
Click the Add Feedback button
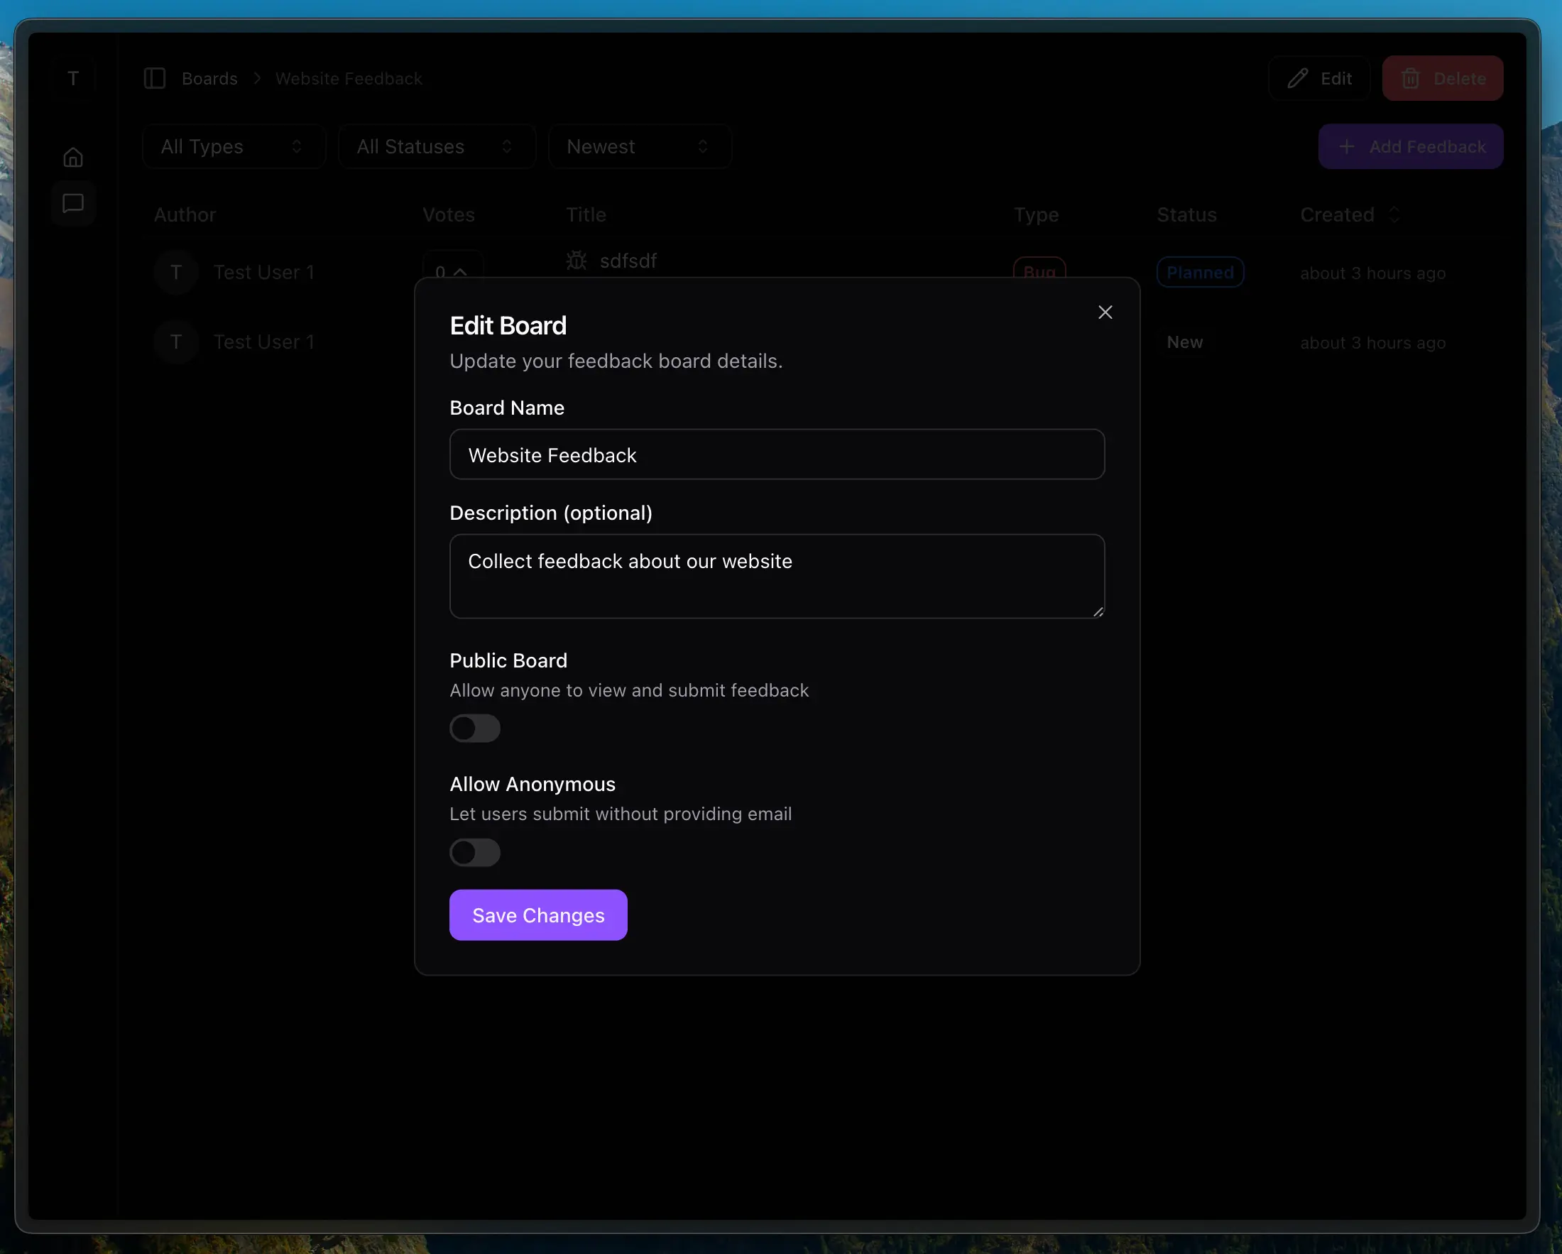click(x=1410, y=146)
